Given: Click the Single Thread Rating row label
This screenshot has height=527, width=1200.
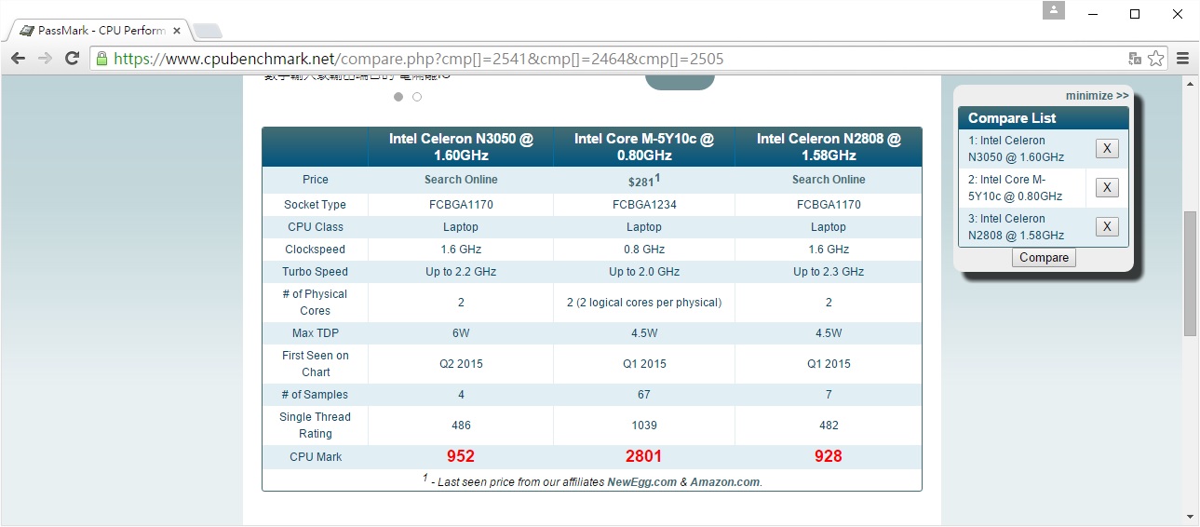Looking at the screenshot, I should click(x=315, y=426).
